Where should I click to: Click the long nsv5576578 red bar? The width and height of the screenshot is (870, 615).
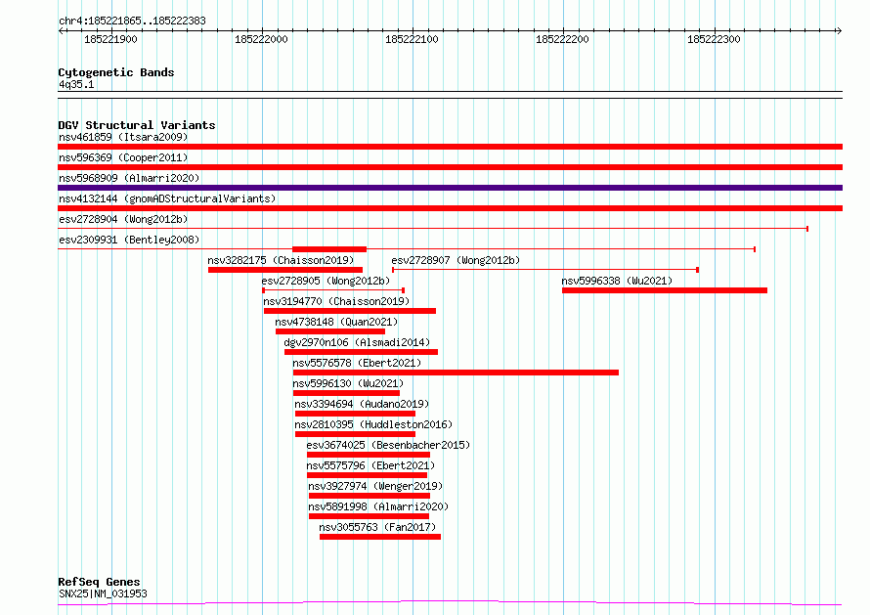tap(456, 373)
